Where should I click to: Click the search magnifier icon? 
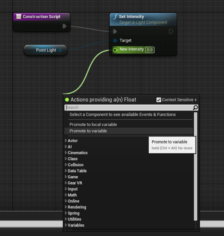(x=195, y=108)
